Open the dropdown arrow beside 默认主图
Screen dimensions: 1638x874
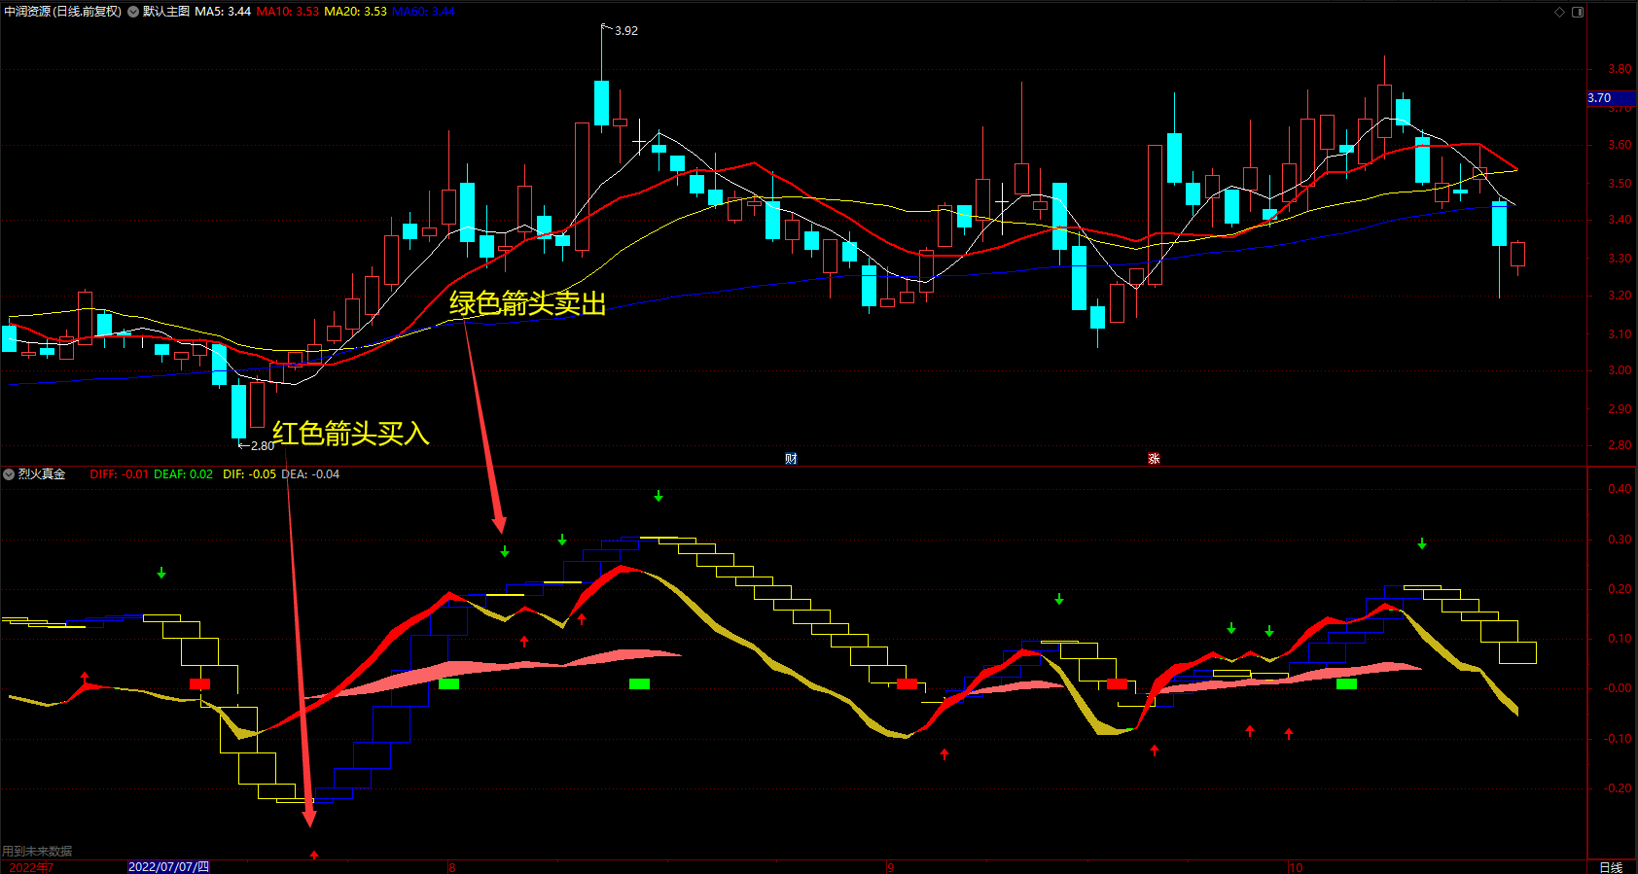point(133,12)
